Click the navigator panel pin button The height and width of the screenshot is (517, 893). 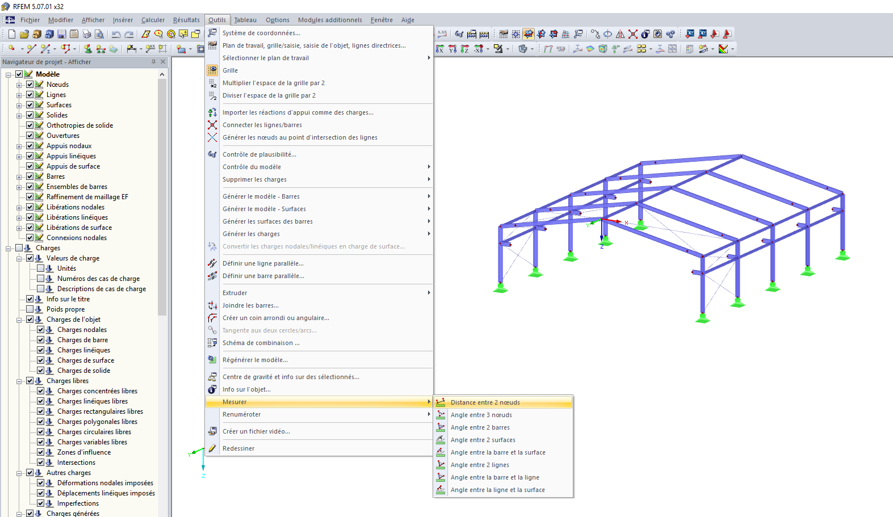point(153,62)
